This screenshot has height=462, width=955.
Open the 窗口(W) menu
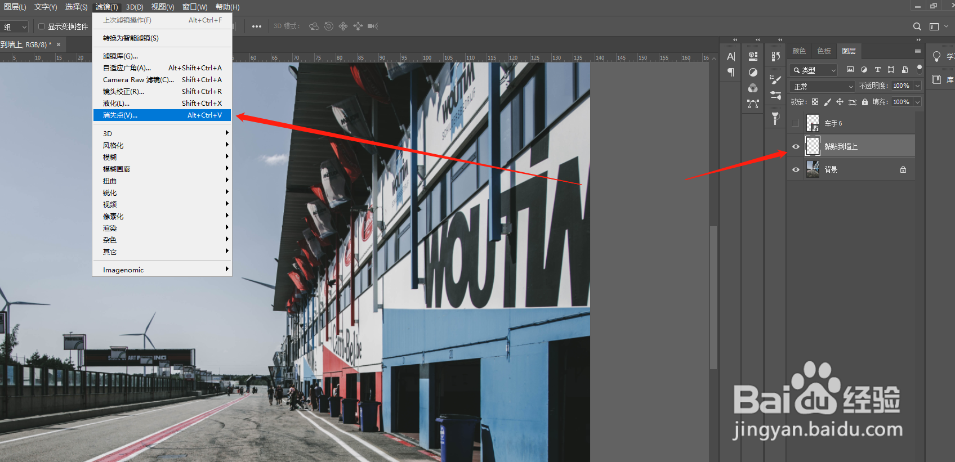pyautogui.click(x=195, y=7)
